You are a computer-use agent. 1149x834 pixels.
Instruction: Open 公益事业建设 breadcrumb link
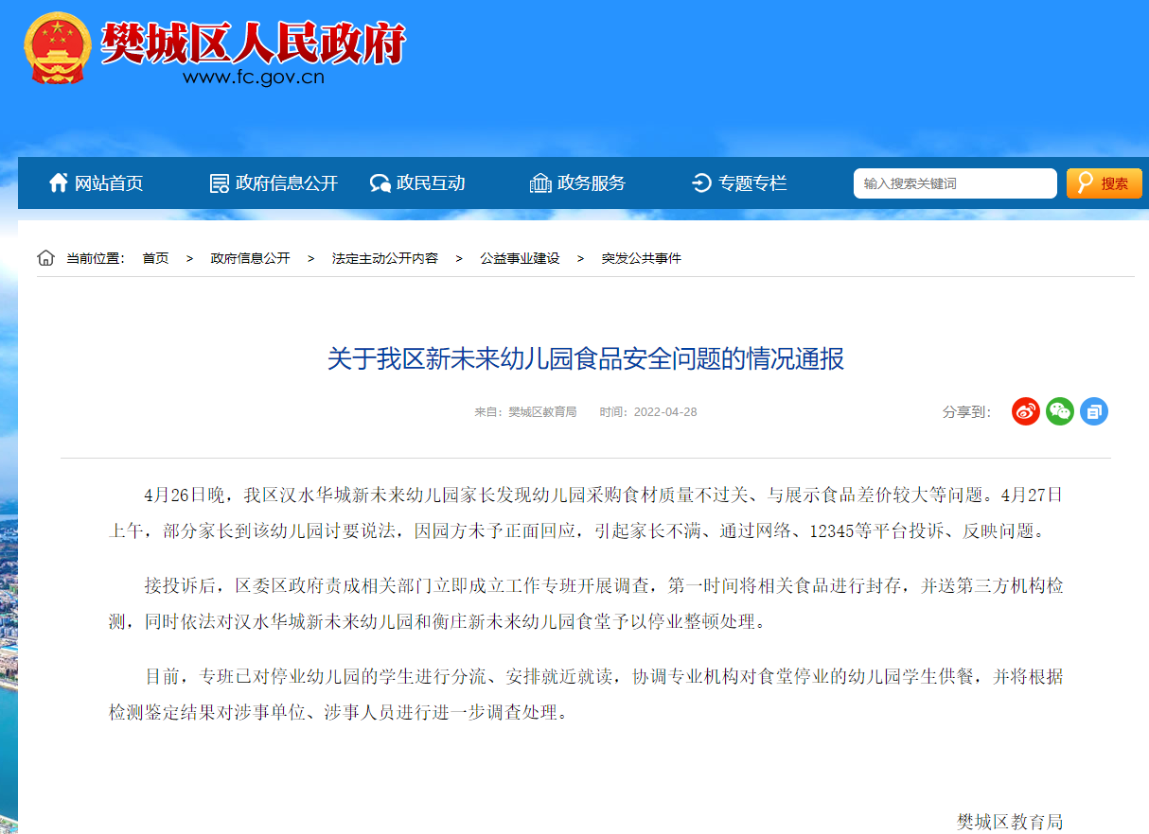coord(520,258)
